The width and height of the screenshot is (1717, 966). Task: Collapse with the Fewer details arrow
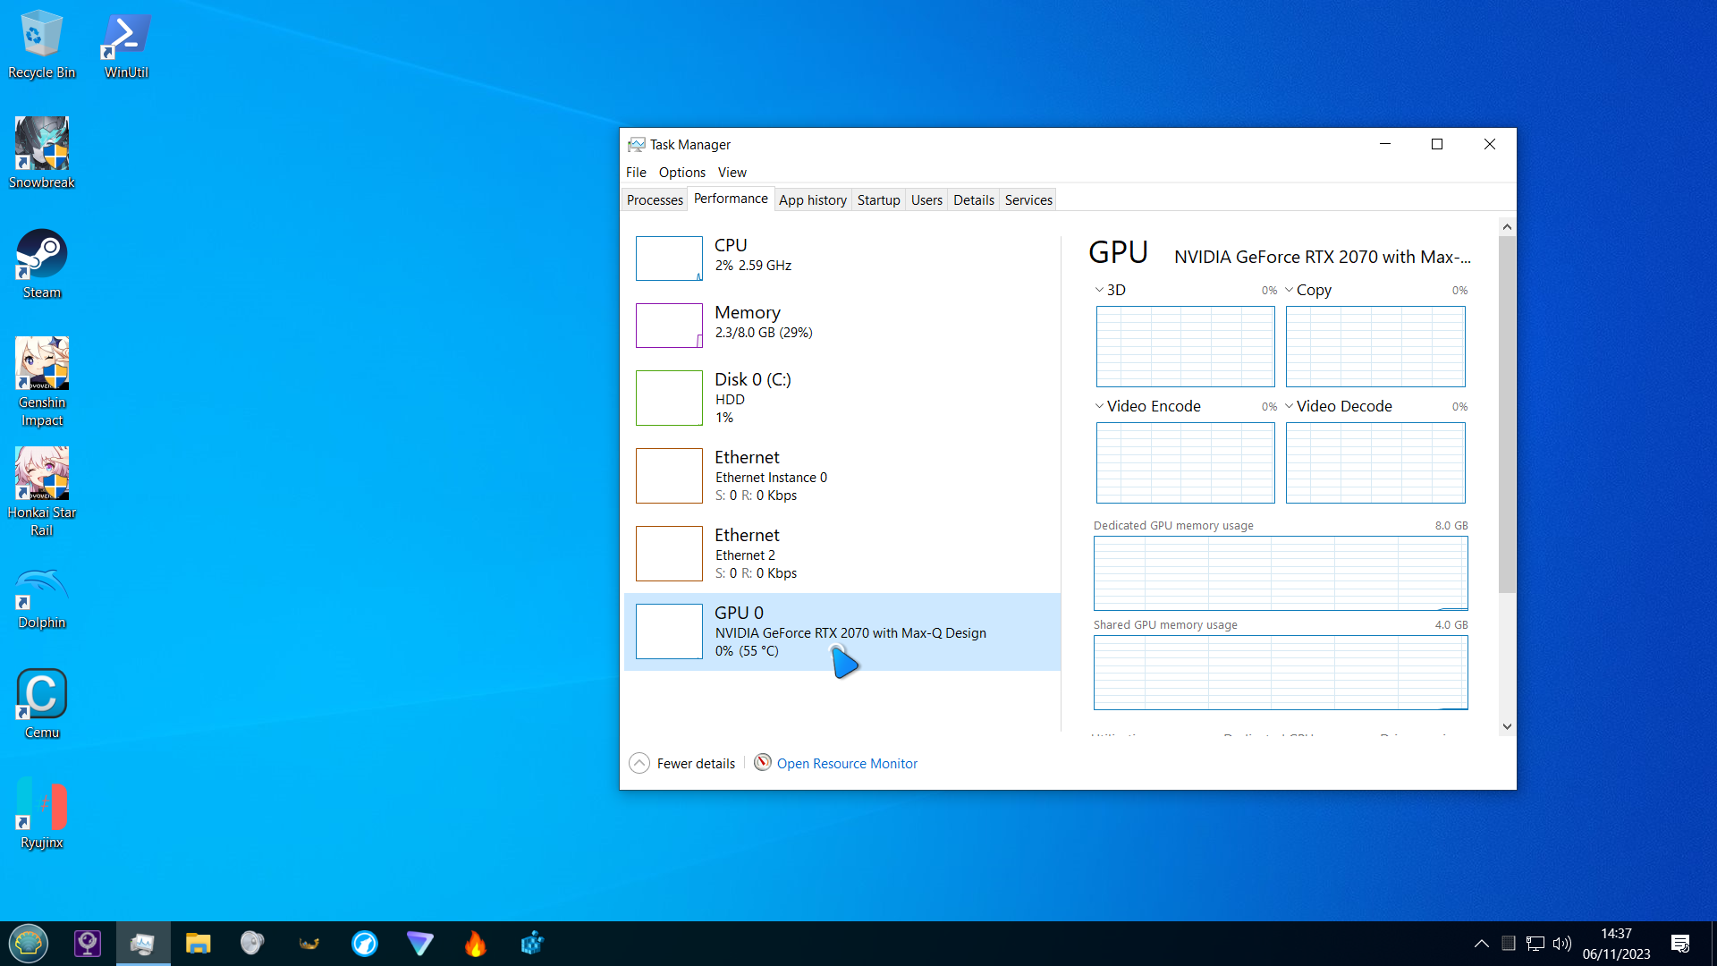point(639,763)
